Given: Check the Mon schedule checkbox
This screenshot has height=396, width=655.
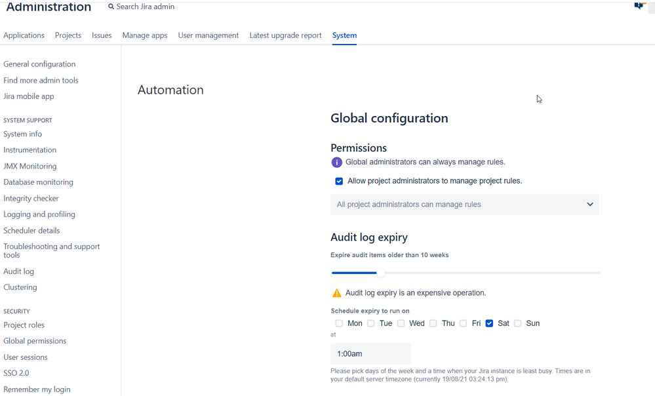Looking at the screenshot, I should click(x=339, y=323).
